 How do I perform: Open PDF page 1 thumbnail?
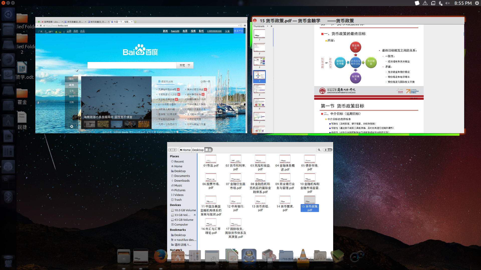[x=259, y=34]
